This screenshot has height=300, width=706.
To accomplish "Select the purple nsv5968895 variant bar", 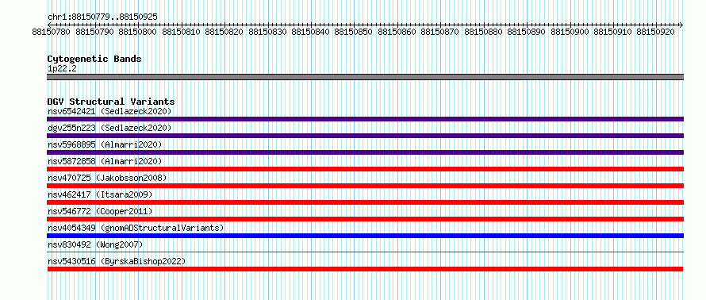I will (365, 152).
